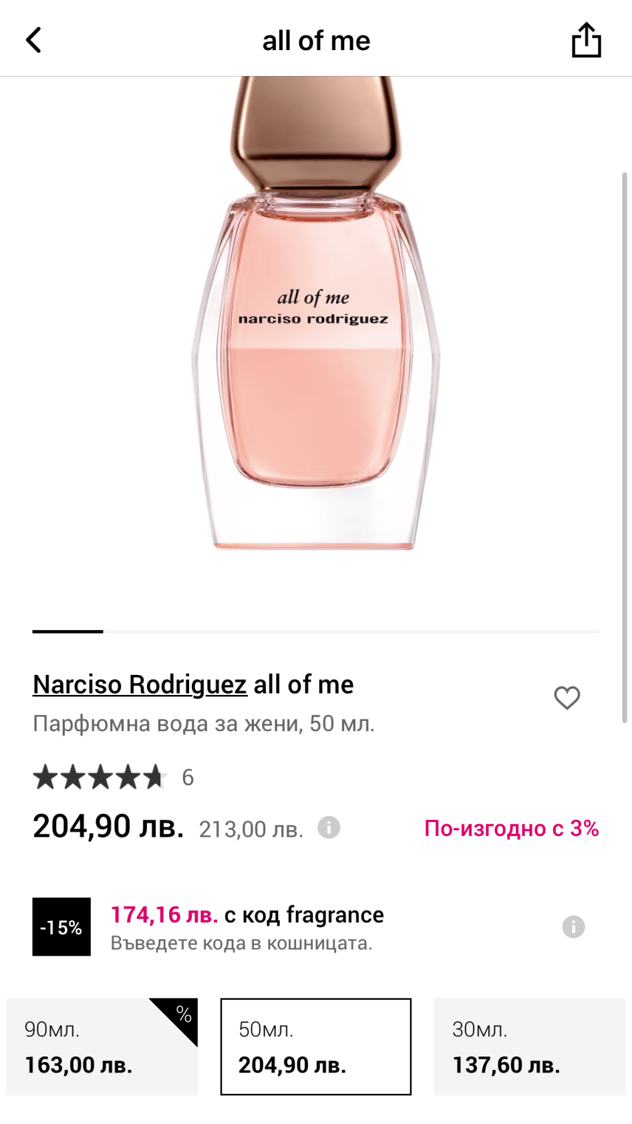The image size is (632, 1124).
Task: Open the review count number 6
Action: (x=188, y=777)
